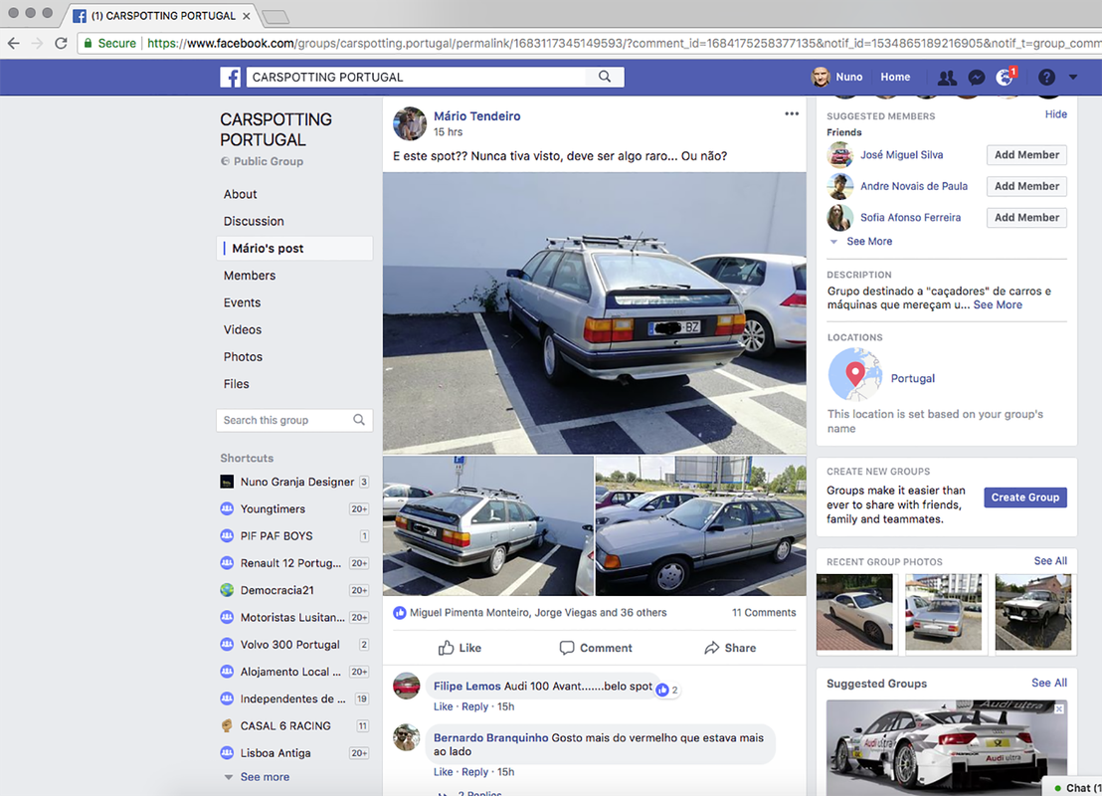
Task: Open account menu dropdown arrow
Action: 1073,78
